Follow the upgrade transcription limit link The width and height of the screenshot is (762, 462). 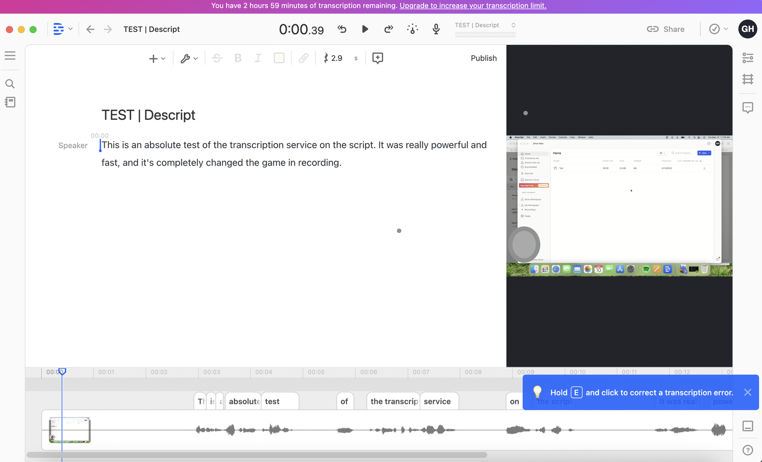coord(473,6)
